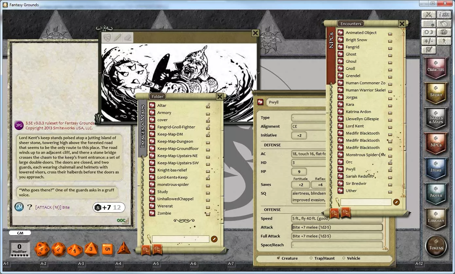Click the A-1 hotkey slot
This screenshot has width=455, height=274.
pos(6,264)
